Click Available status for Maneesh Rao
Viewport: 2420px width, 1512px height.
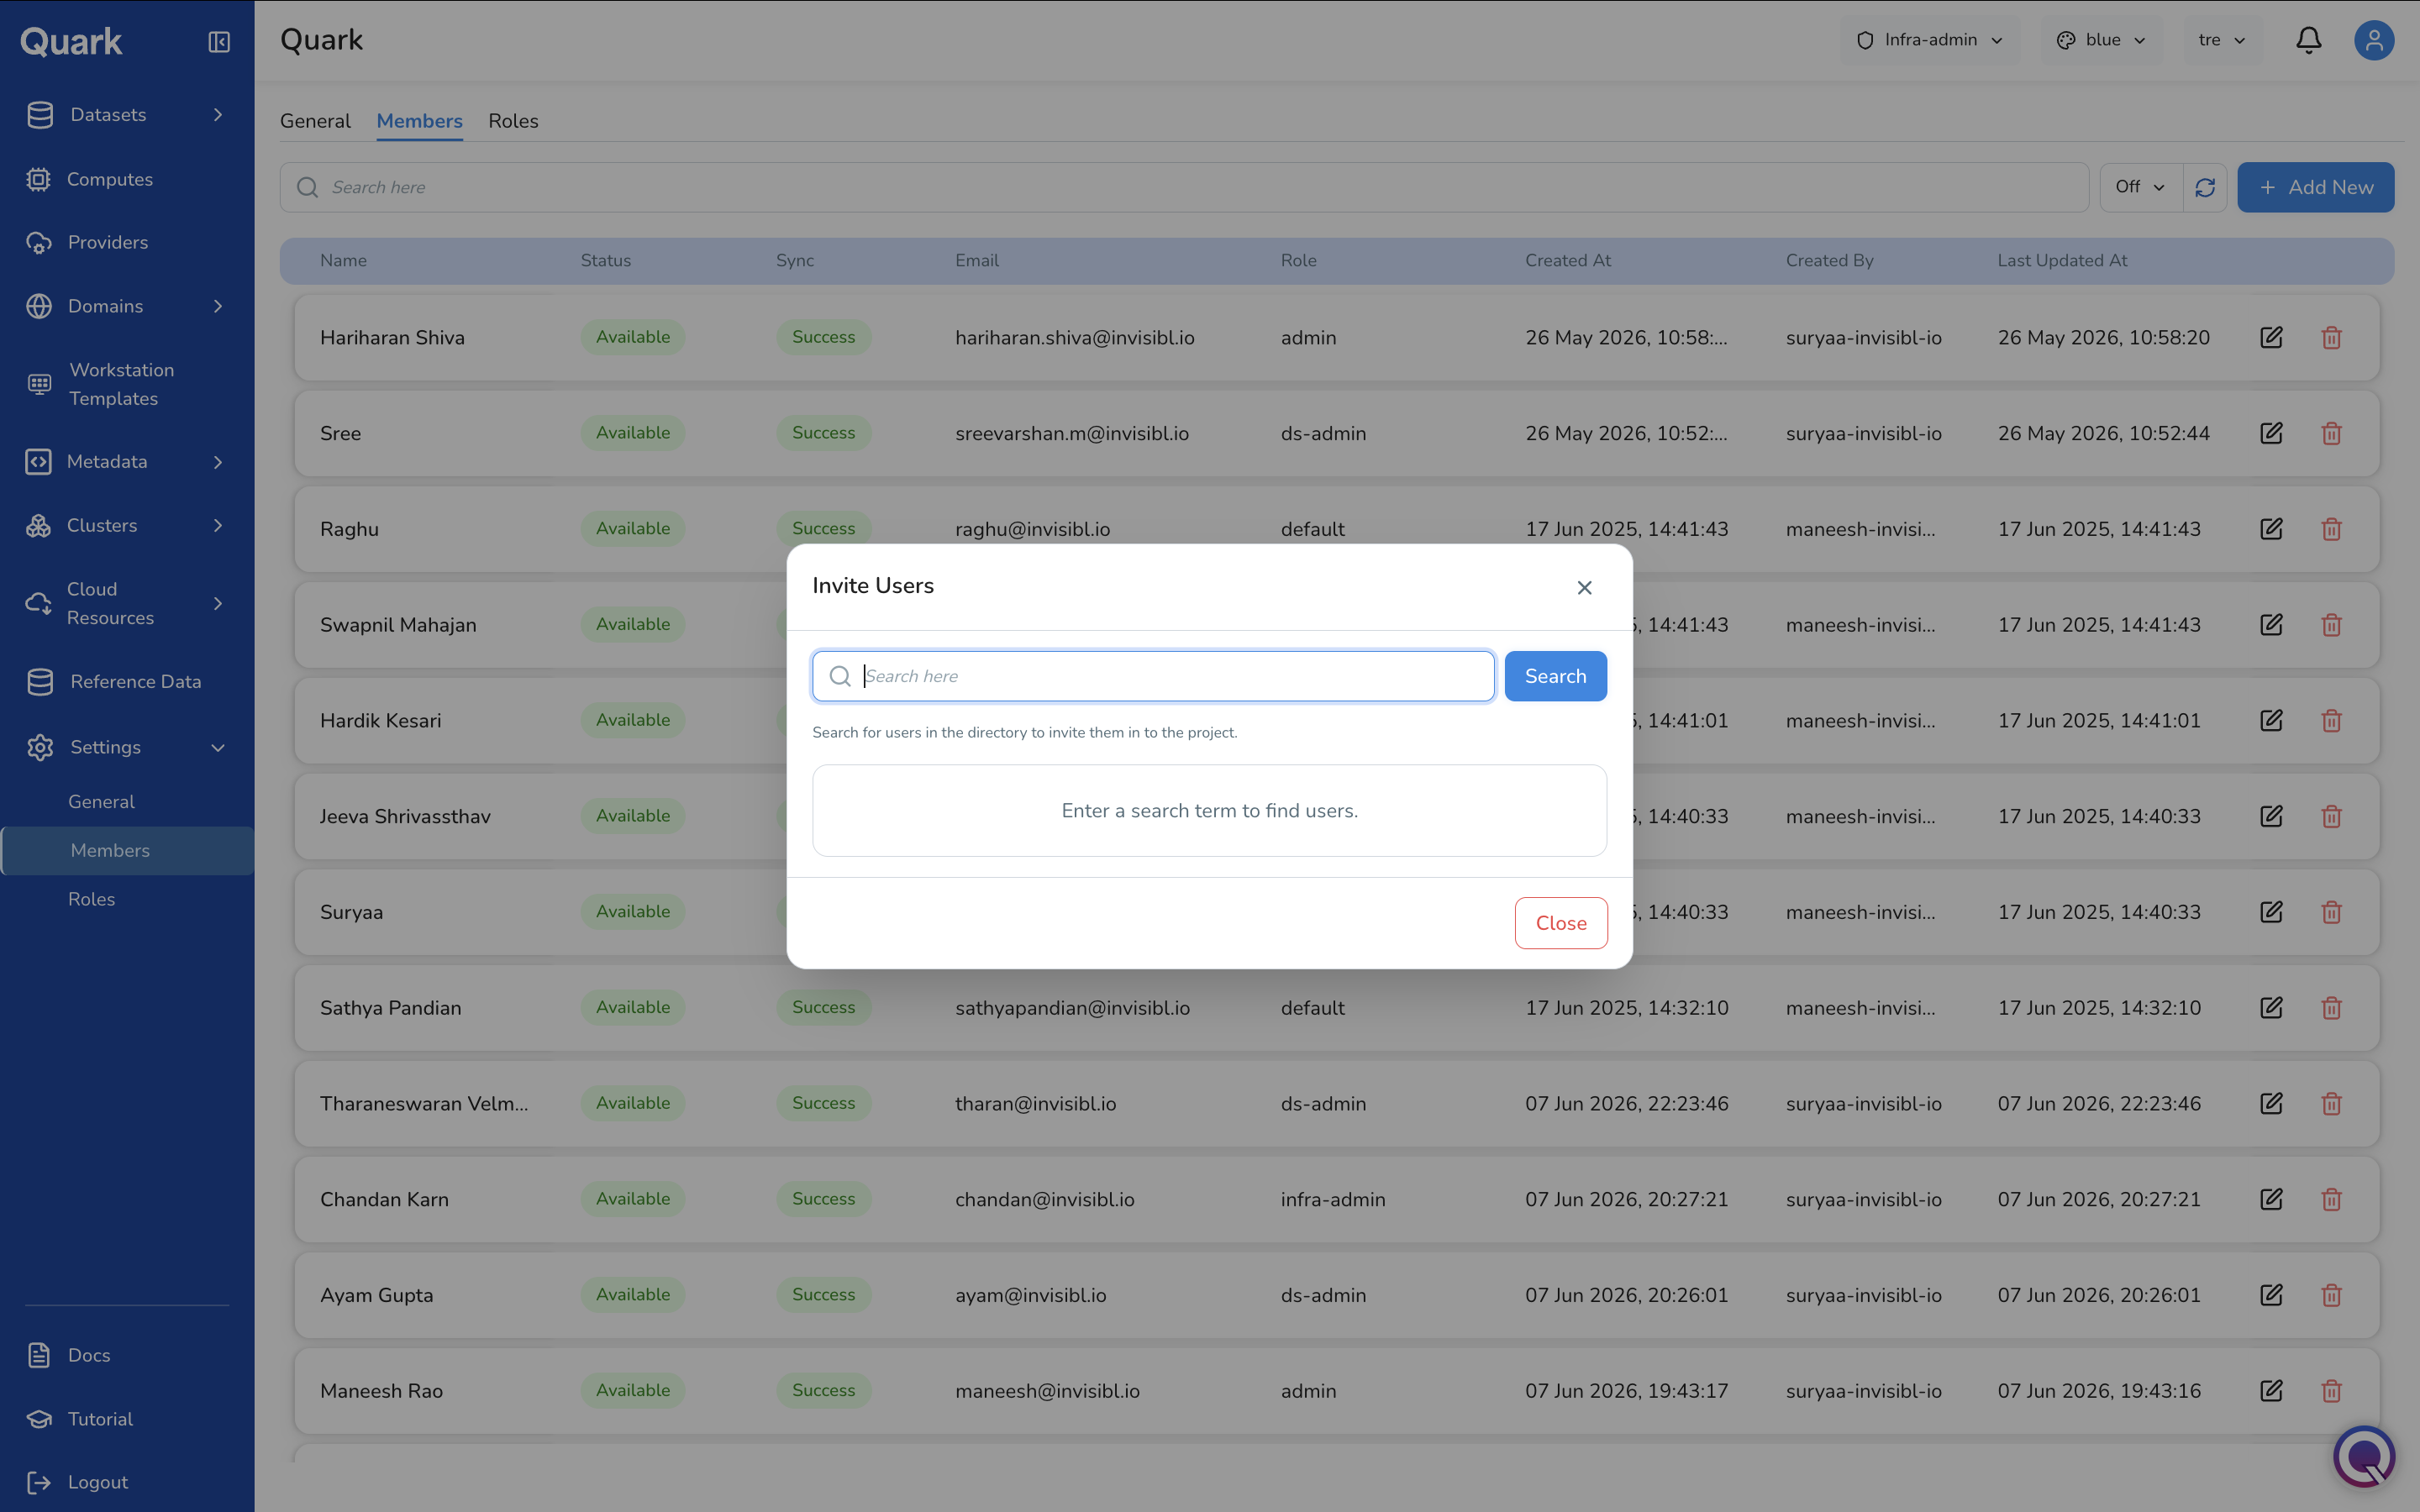point(633,1390)
